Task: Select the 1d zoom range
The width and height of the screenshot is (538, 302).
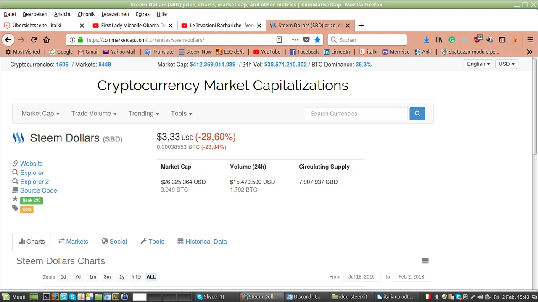Action: click(63, 277)
